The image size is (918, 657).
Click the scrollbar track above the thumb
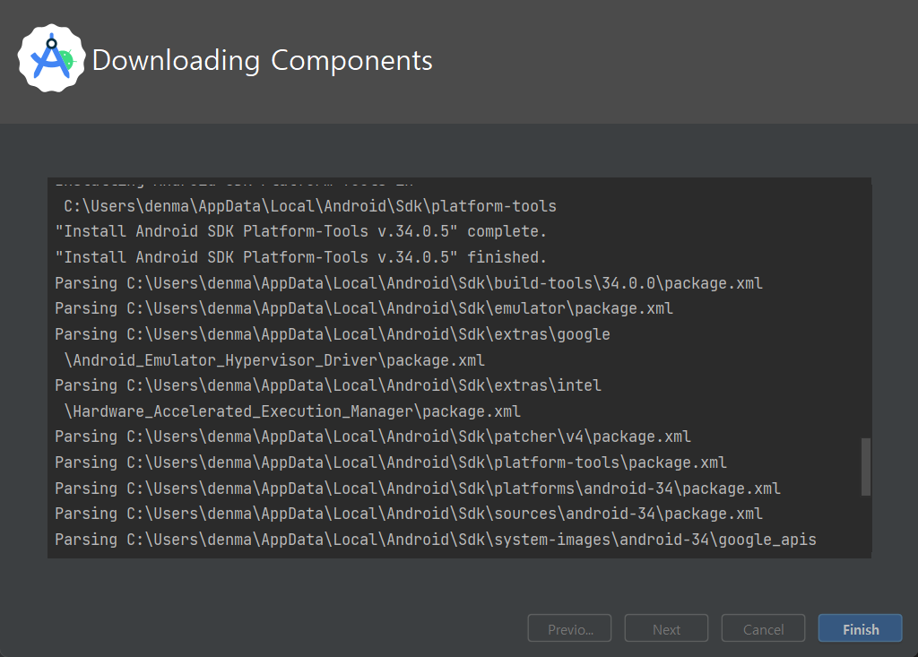[x=866, y=310]
